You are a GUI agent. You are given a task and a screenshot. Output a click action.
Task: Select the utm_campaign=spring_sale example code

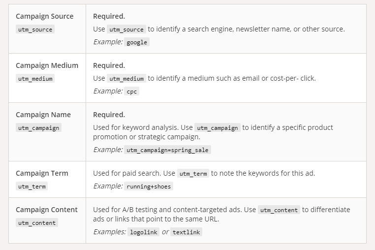[x=168, y=150]
